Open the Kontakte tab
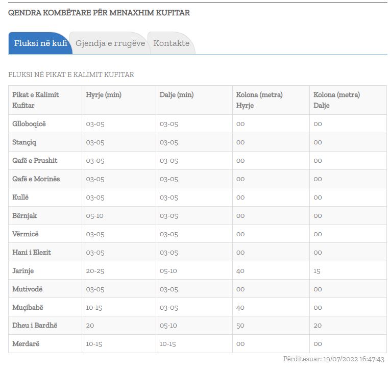Screen dimensions: 390x372 pos(171,43)
